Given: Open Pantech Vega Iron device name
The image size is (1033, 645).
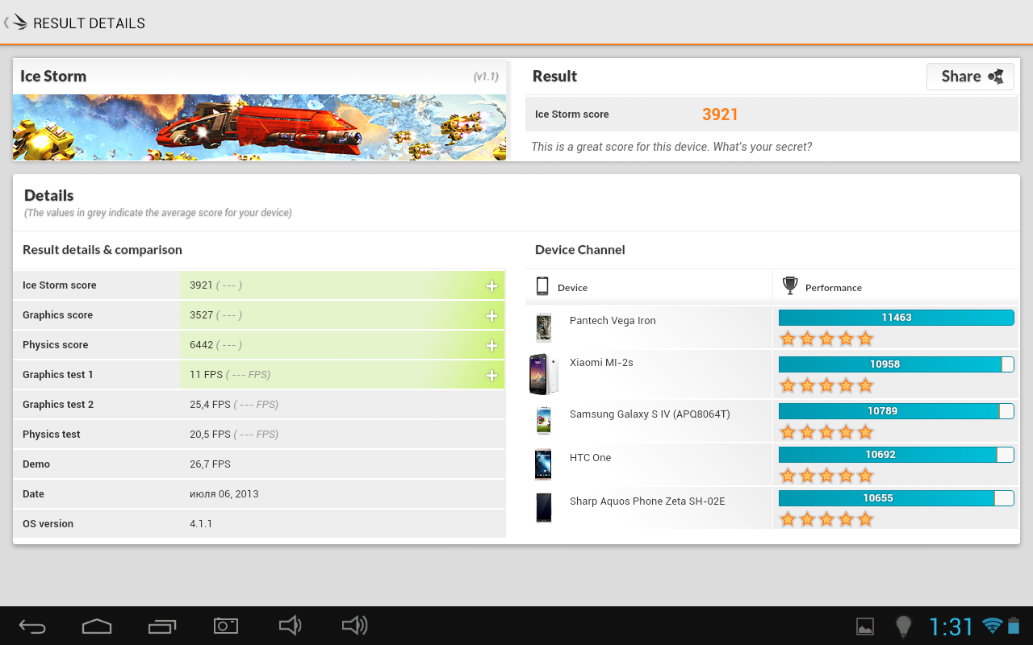Looking at the screenshot, I should [613, 321].
